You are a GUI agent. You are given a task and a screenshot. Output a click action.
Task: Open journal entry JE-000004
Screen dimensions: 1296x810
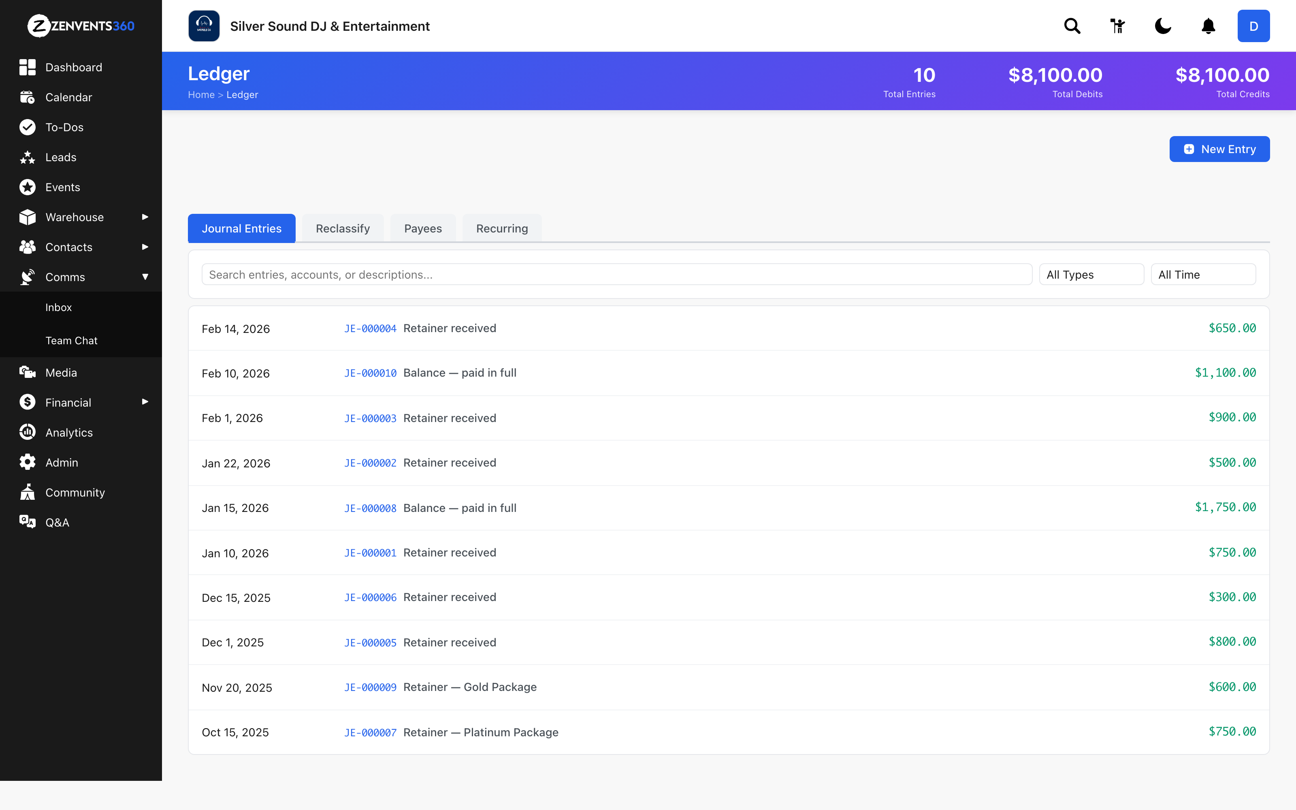point(370,328)
